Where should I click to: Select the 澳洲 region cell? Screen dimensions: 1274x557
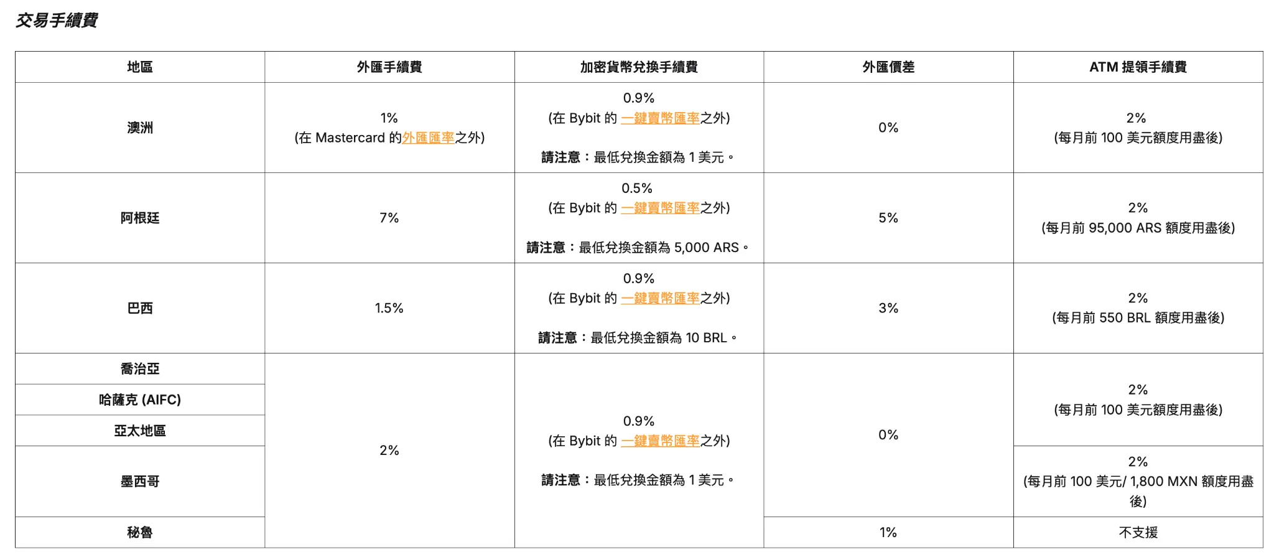pyautogui.click(x=140, y=128)
